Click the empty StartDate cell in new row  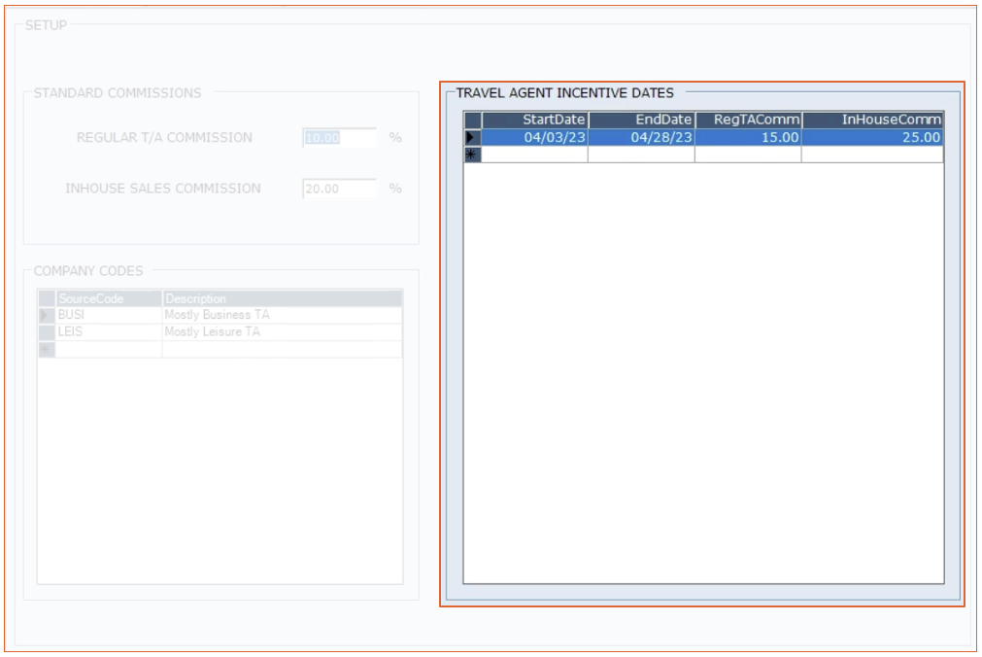(535, 155)
